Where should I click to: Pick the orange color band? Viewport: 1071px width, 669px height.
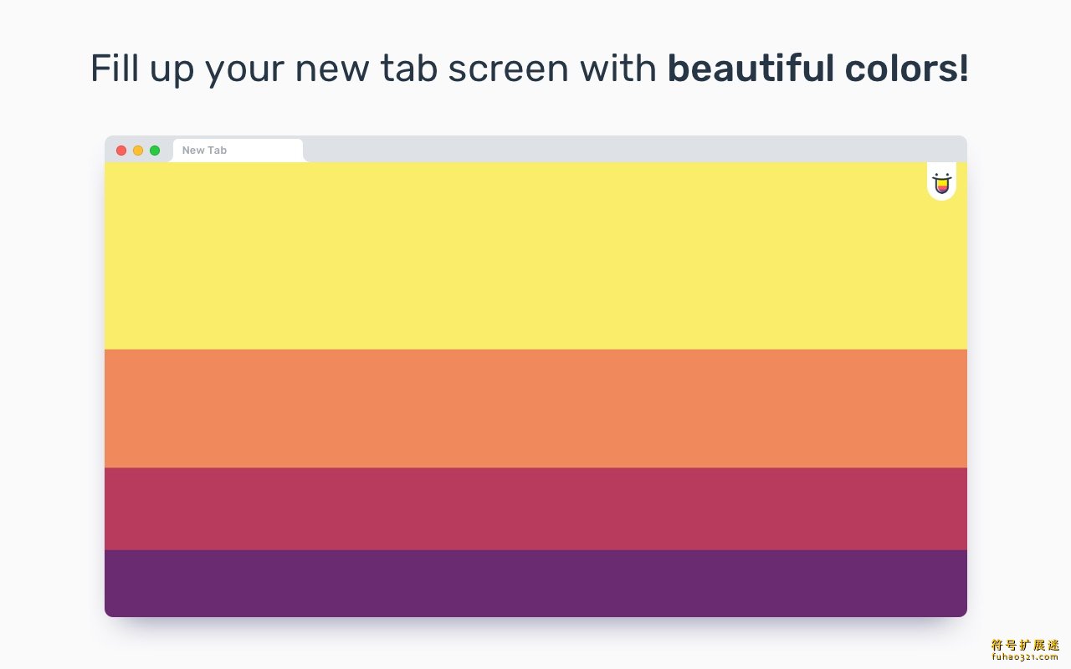point(535,408)
